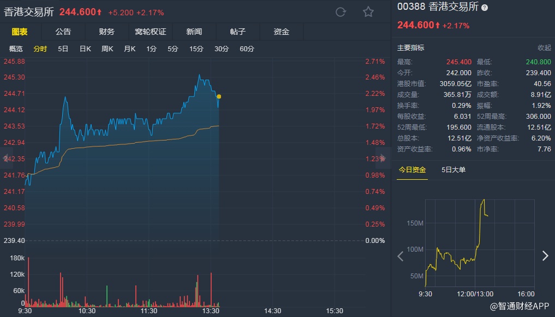Screen dimensions: 555x317
Task: Select the 60分 chart interval
Action: (247, 49)
